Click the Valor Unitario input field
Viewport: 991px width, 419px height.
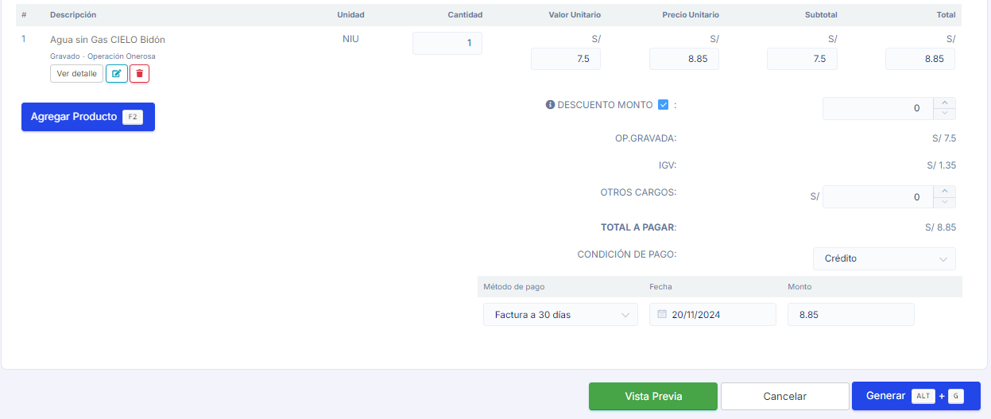point(566,59)
